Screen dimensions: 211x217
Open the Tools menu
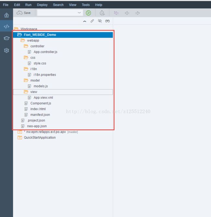[86, 5]
